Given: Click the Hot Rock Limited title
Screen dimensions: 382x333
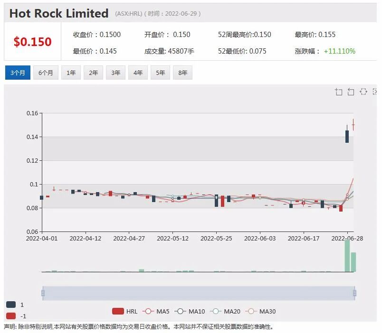Looking at the screenshot, I should click(59, 13).
